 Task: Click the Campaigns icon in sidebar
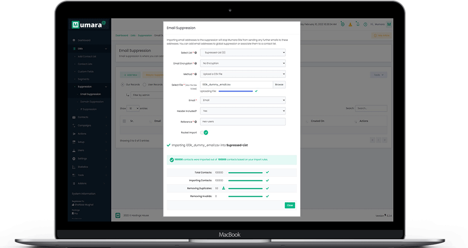tap(74, 125)
